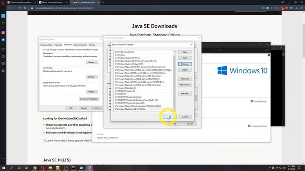Click OK in Environment Variables dialog

tap(175, 123)
